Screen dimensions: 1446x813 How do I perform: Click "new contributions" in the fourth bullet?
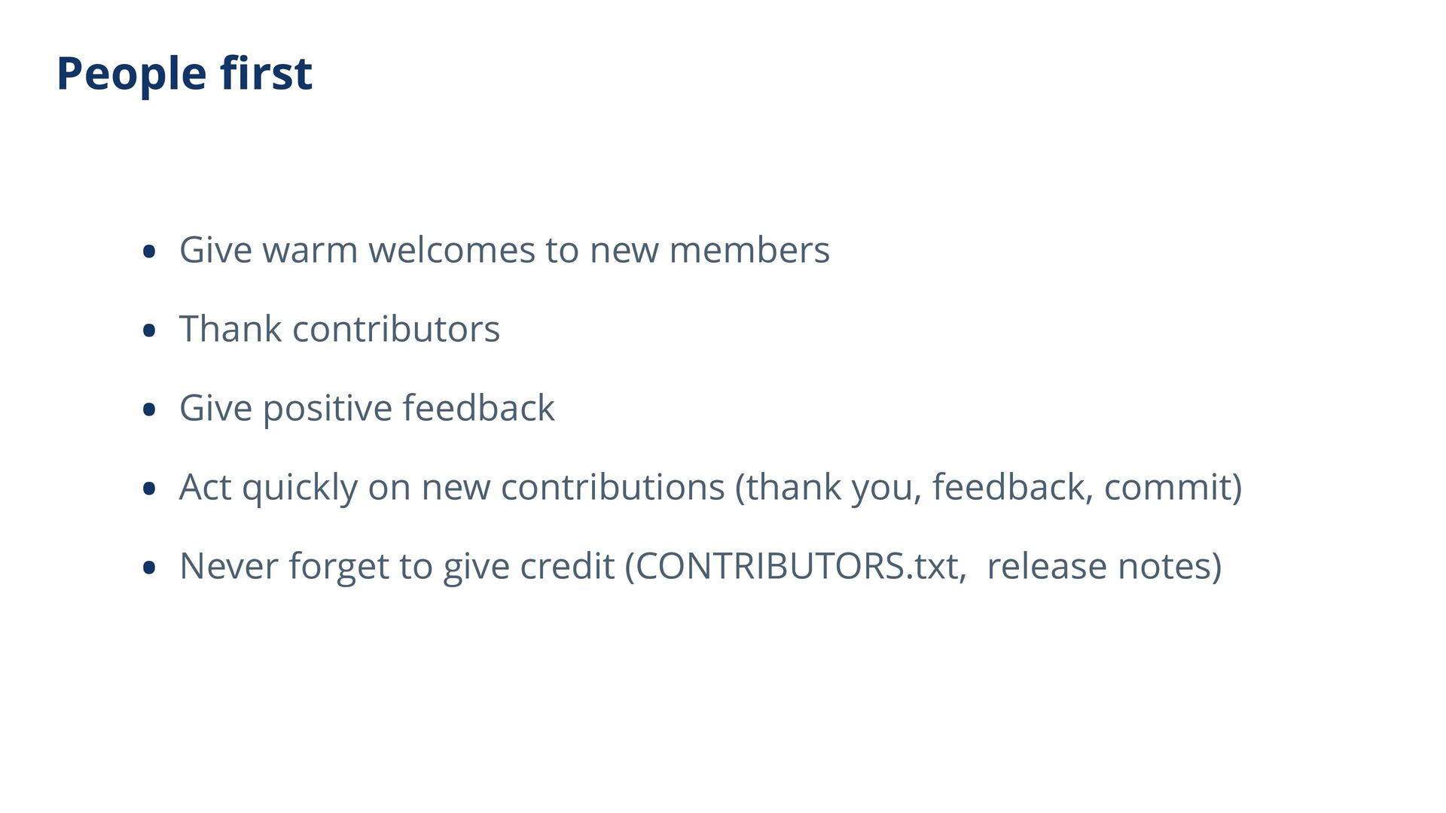[572, 487]
